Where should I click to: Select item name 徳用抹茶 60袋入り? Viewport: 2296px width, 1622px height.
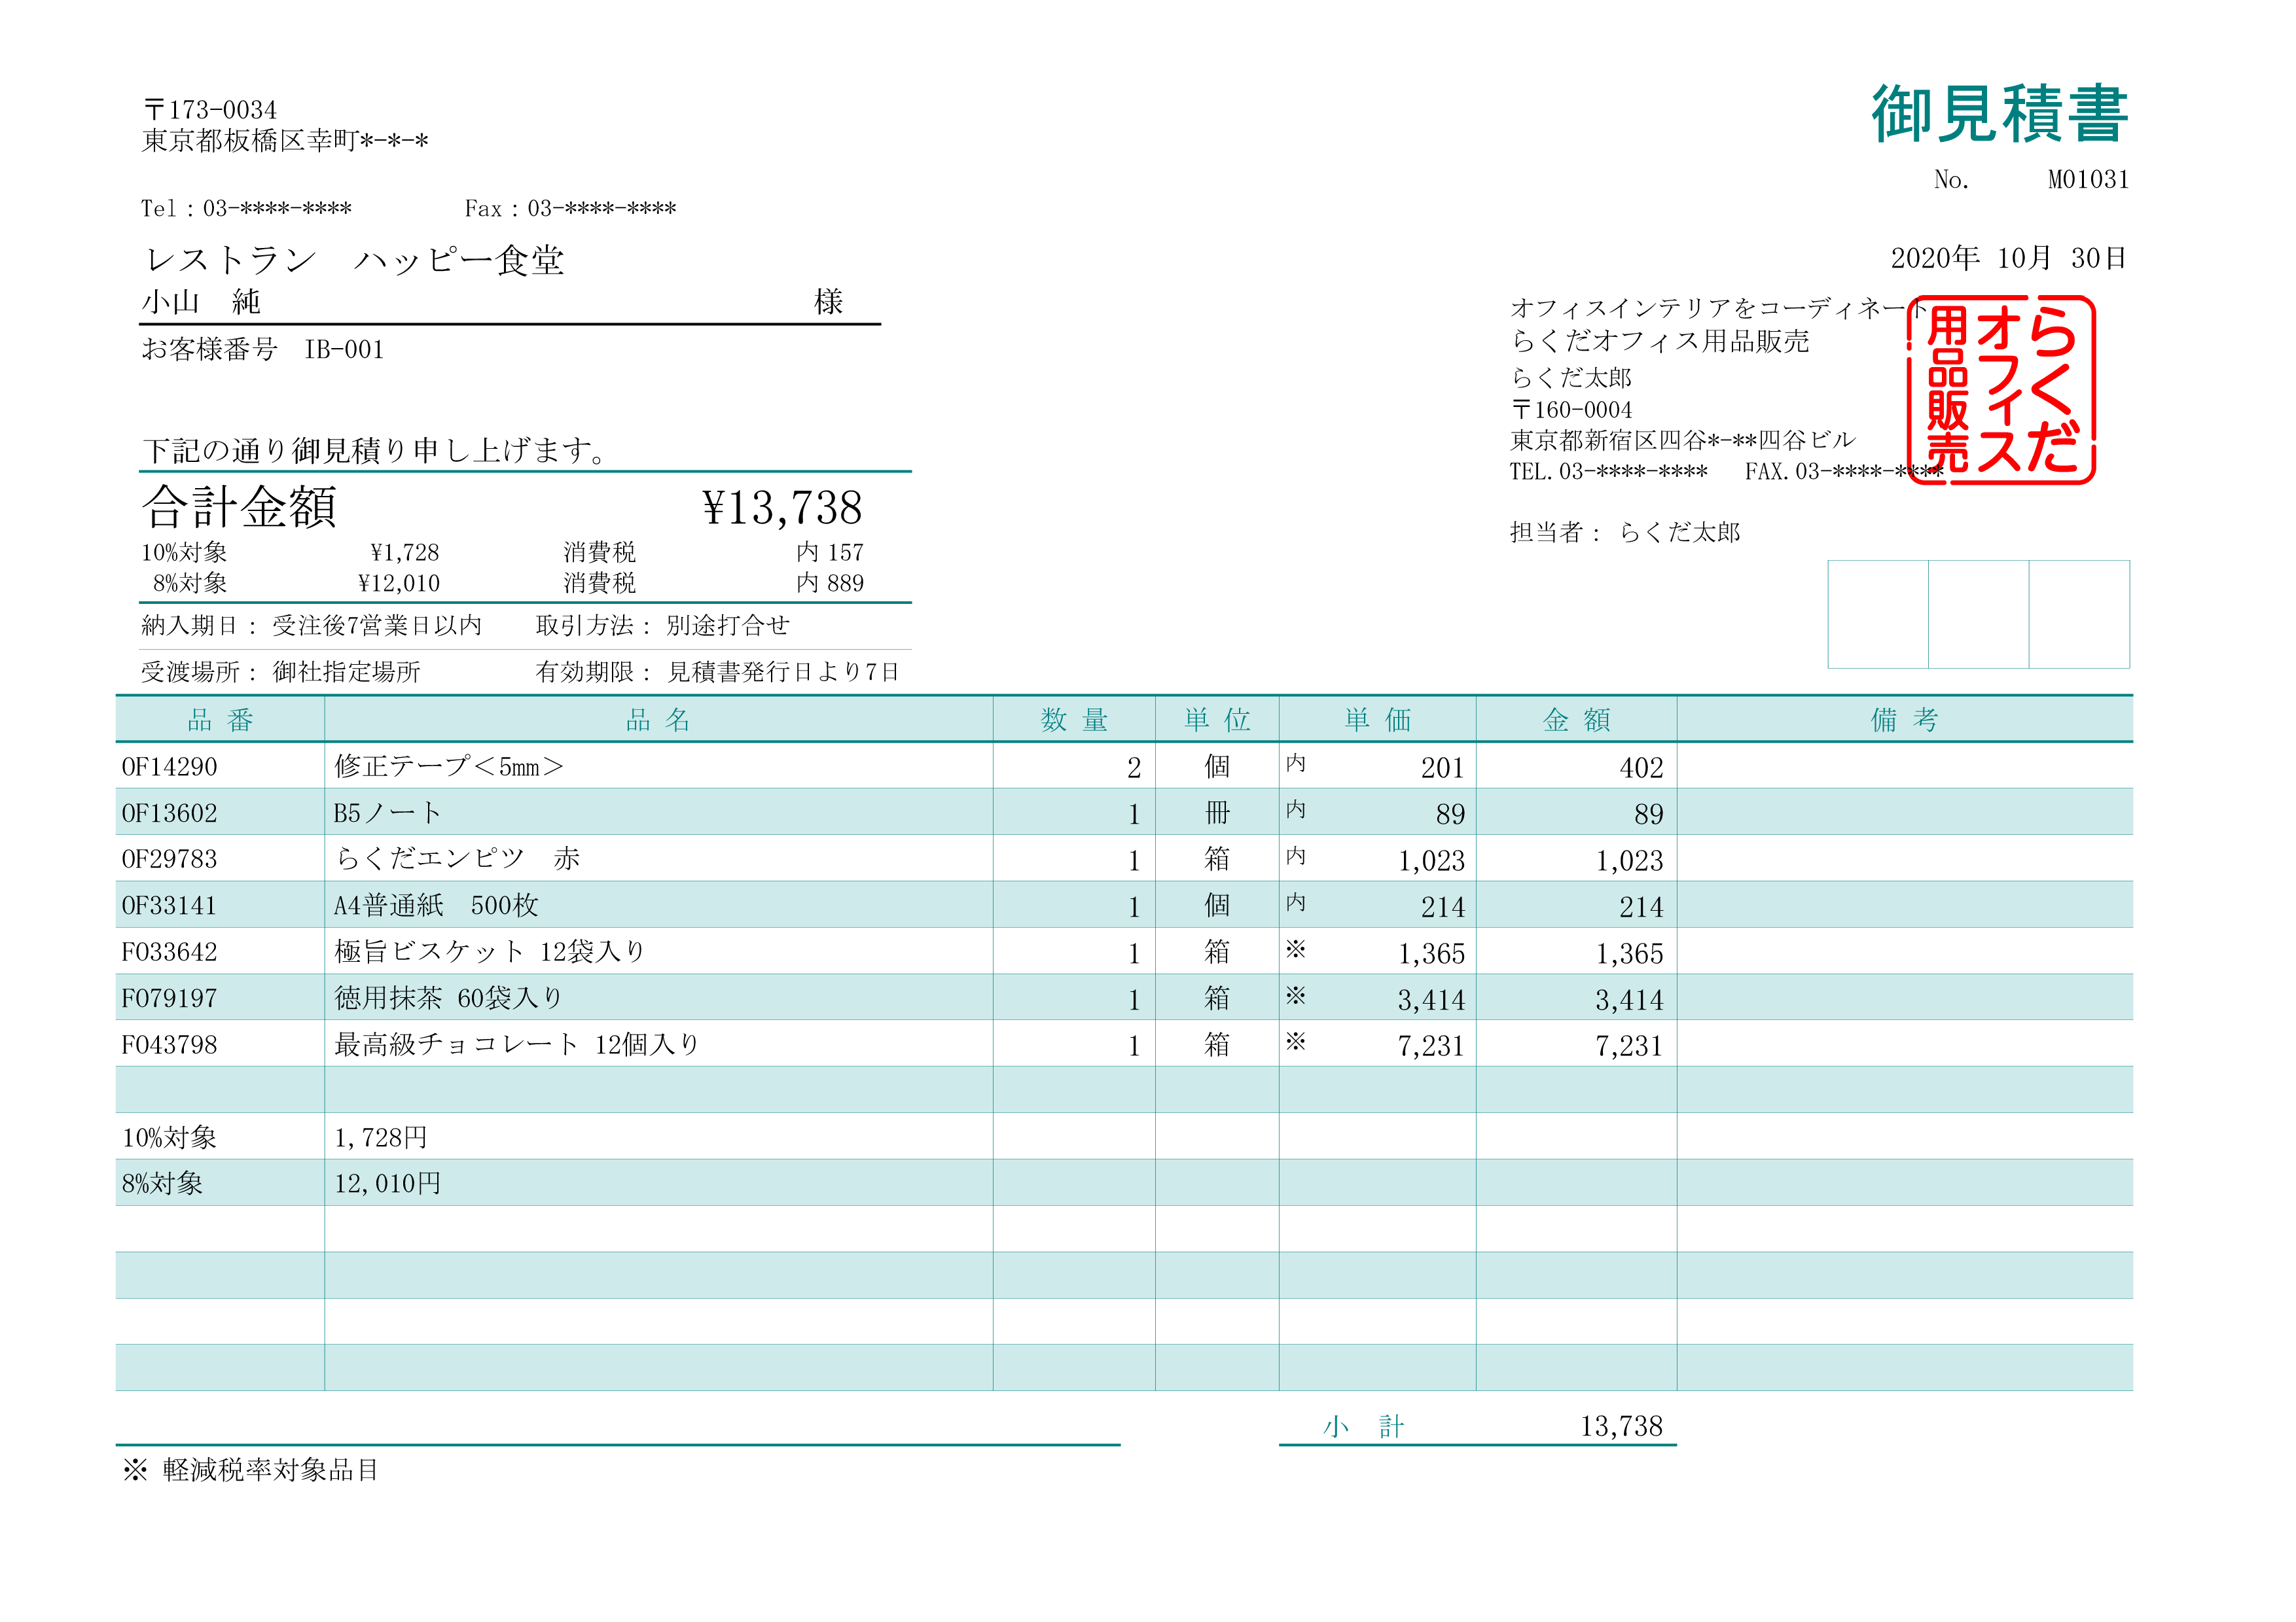tap(448, 998)
